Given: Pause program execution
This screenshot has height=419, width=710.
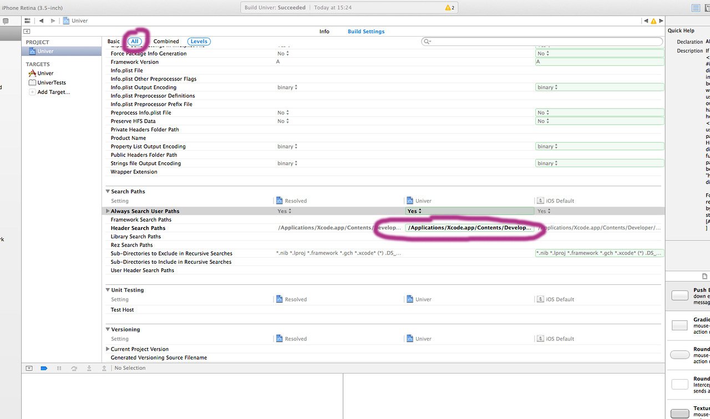Looking at the screenshot, I should (x=59, y=368).
